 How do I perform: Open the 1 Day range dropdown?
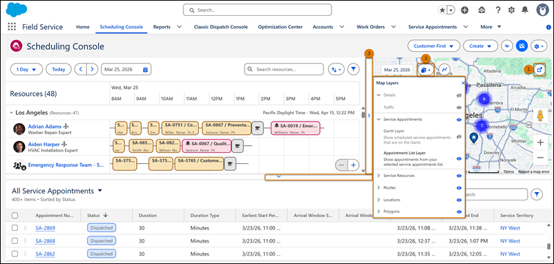point(26,69)
